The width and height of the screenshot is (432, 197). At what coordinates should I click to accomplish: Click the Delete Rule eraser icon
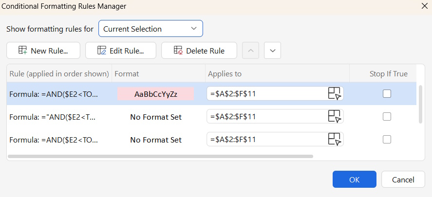[x=178, y=51]
